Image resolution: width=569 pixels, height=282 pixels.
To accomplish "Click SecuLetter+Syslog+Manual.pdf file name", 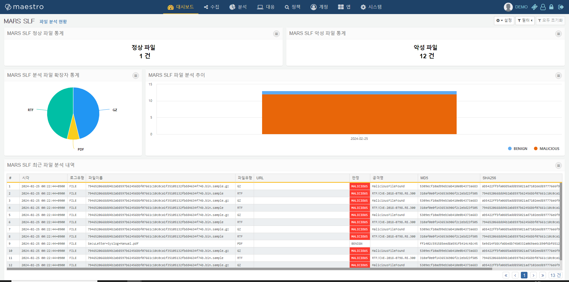I will point(113,243).
